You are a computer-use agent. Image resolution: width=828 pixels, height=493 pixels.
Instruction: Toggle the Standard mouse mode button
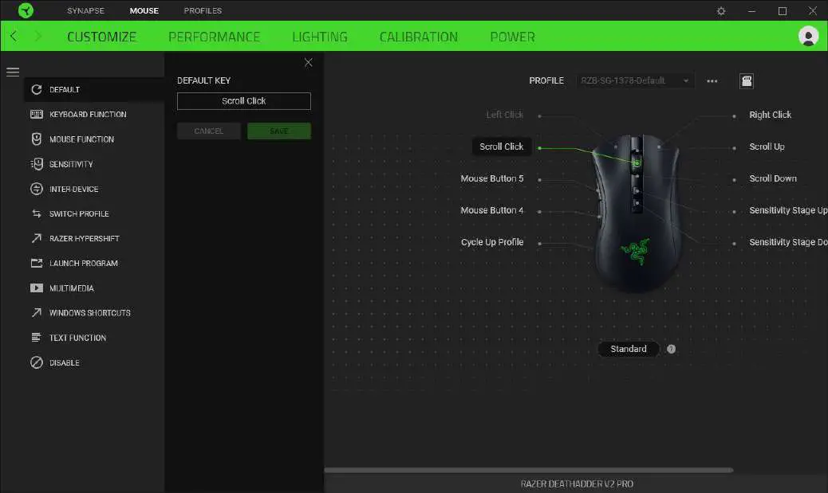point(629,349)
